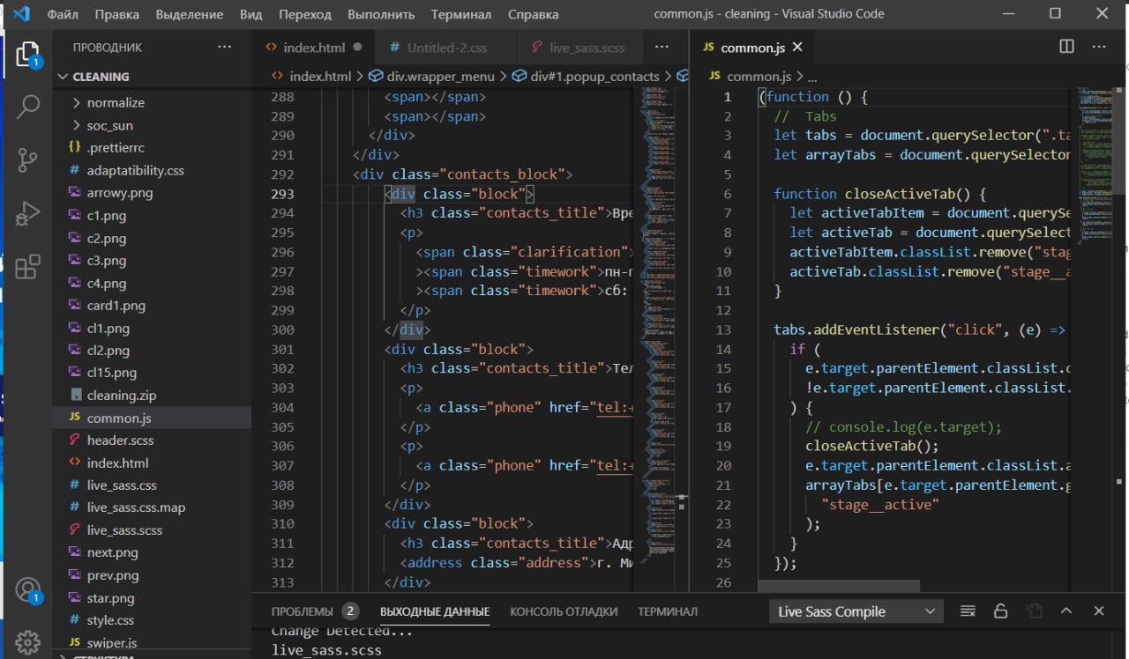Switch to the ВЫХОДНЫЕ ДАННЫЕ panel tab

435,611
